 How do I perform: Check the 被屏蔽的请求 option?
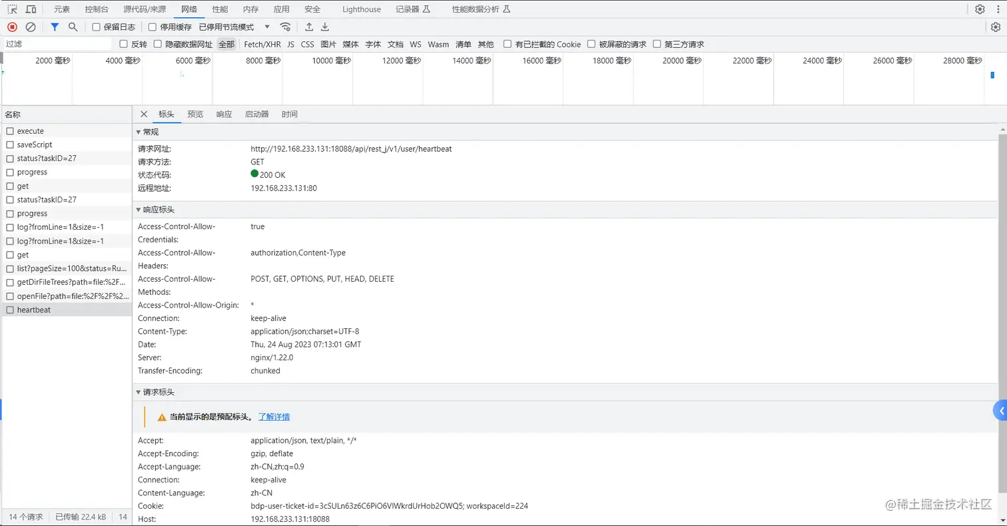pos(591,44)
